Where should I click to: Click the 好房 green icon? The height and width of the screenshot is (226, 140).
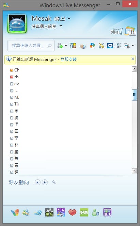coord(84,212)
